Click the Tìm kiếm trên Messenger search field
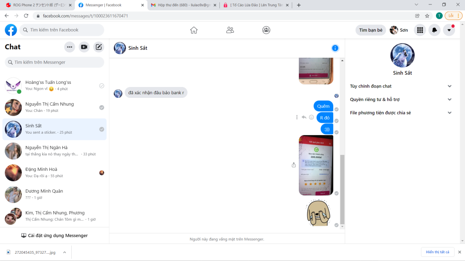Viewport: 465px width, 261px height. tap(54, 62)
